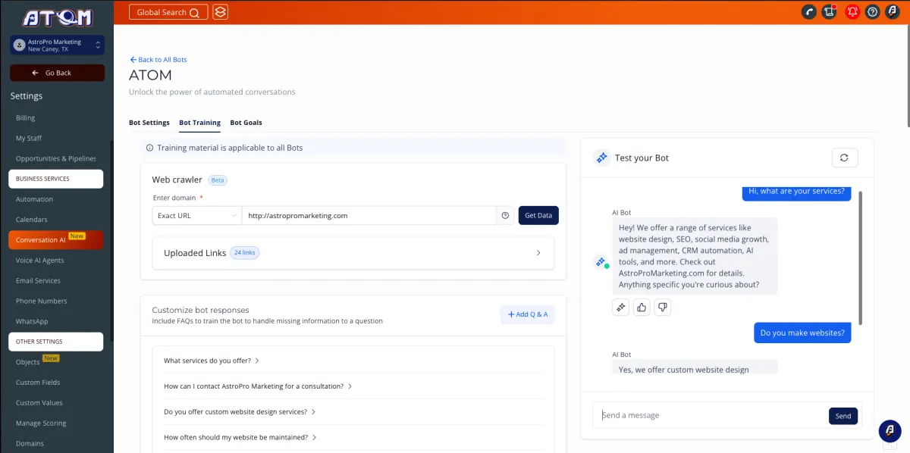Click the 'Hi, what are your services?' message

(796, 192)
